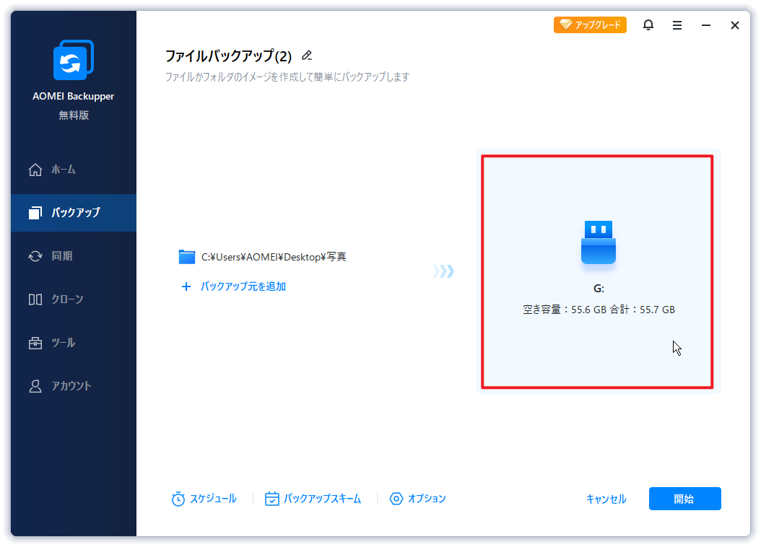Image resolution: width=761 pixels, height=547 pixels.
Task: Open the ホーム page in sidebar
Action: [x=74, y=170]
